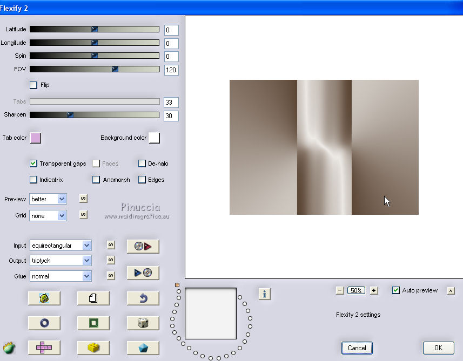
Task: Enable the De-halo checkbox
Action: 142,164
